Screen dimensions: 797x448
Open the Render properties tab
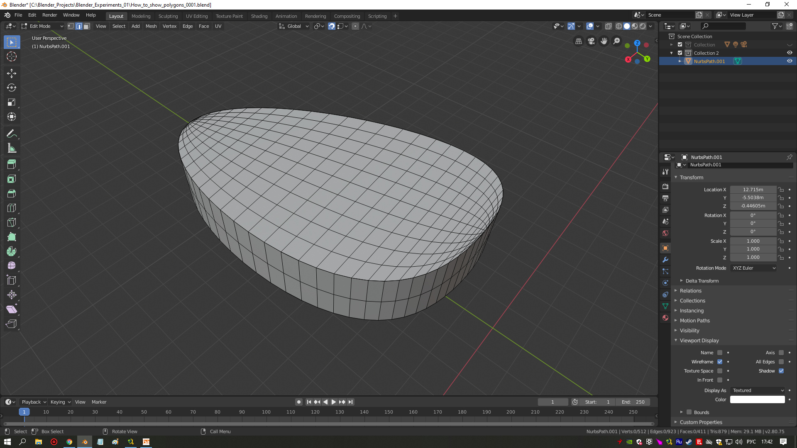pyautogui.click(x=665, y=187)
